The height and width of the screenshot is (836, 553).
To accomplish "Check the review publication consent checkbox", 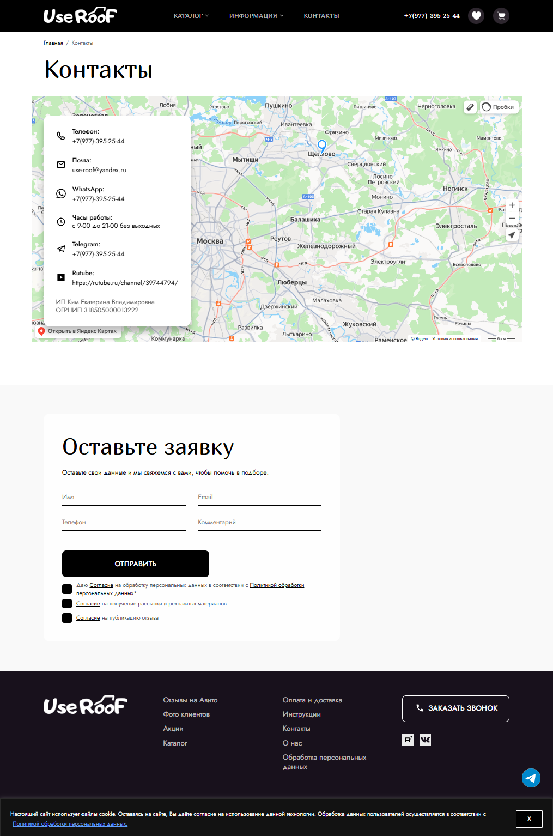I will point(67,617).
